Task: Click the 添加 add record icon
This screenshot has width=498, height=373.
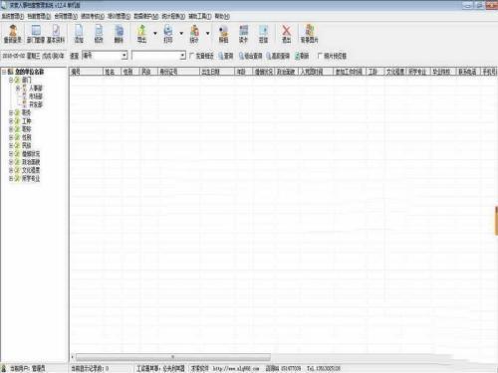Action: coord(79,34)
